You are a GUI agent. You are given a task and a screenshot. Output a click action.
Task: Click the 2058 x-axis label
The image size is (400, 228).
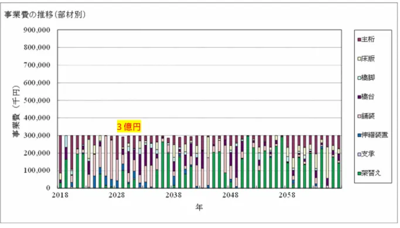click(287, 195)
